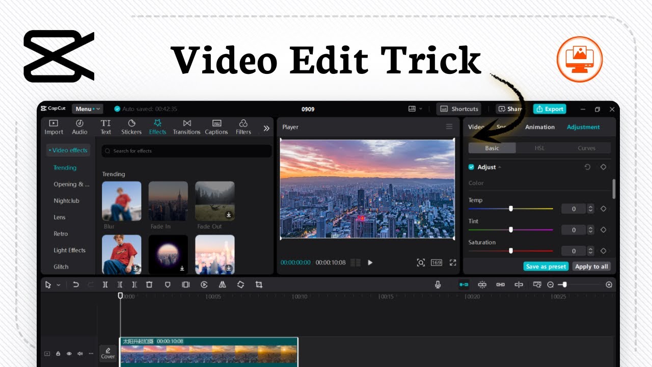Open the Import media tab
This screenshot has height=367, width=652.
point(53,127)
